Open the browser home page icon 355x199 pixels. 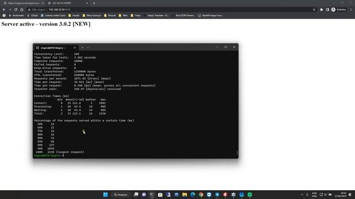(22, 10)
